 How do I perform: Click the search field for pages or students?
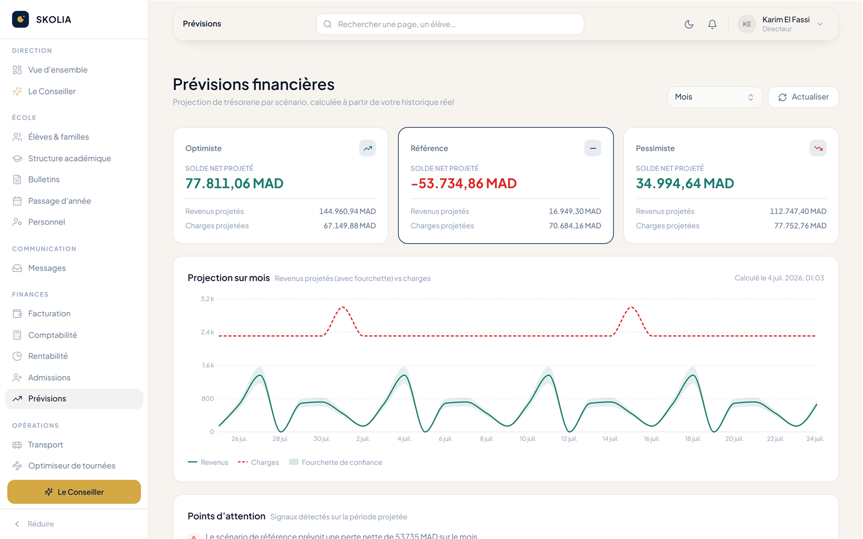pos(450,24)
